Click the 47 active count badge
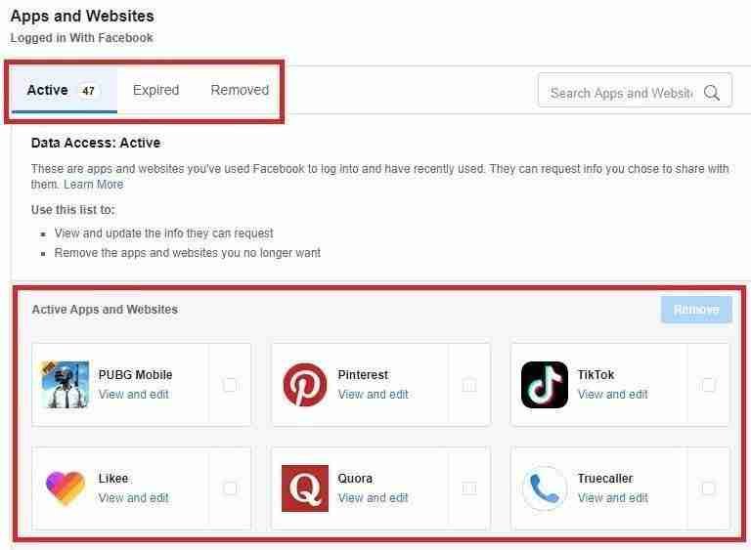The height and width of the screenshot is (550, 751). pos(88,91)
